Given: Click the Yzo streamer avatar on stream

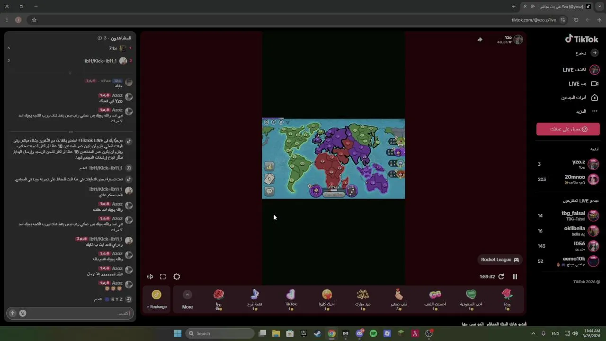Looking at the screenshot, I should tap(518, 40).
